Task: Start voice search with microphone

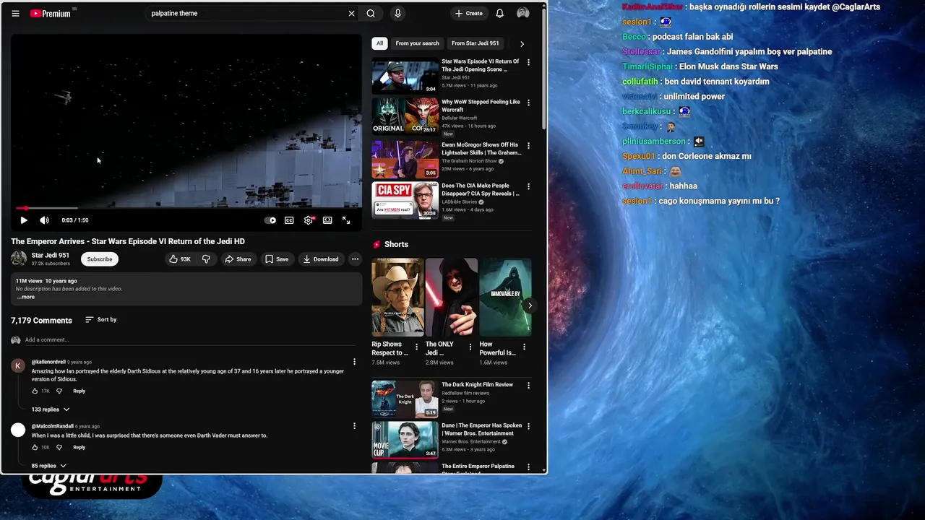Action: 397,13
